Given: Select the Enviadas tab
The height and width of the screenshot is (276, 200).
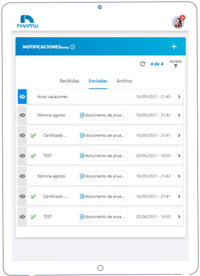Looking at the screenshot, I should pyautogui.click(x=98, y=81).
